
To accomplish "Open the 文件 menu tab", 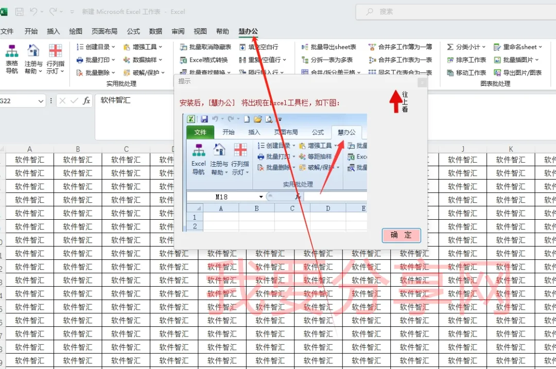I will pos(7,31).
